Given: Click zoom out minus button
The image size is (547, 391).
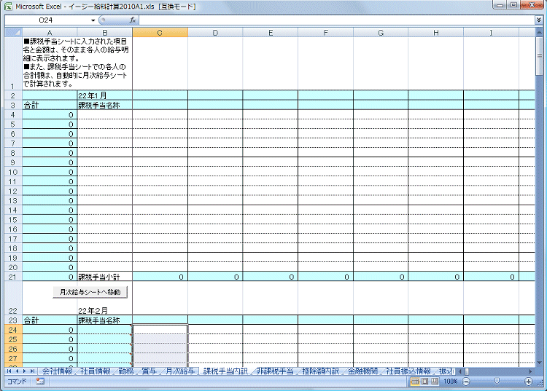Looking at the screenshot, I should [466, 381].
